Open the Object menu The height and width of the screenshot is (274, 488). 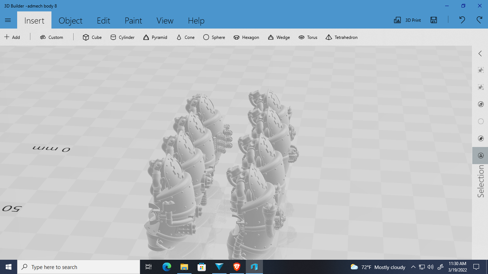70,20
